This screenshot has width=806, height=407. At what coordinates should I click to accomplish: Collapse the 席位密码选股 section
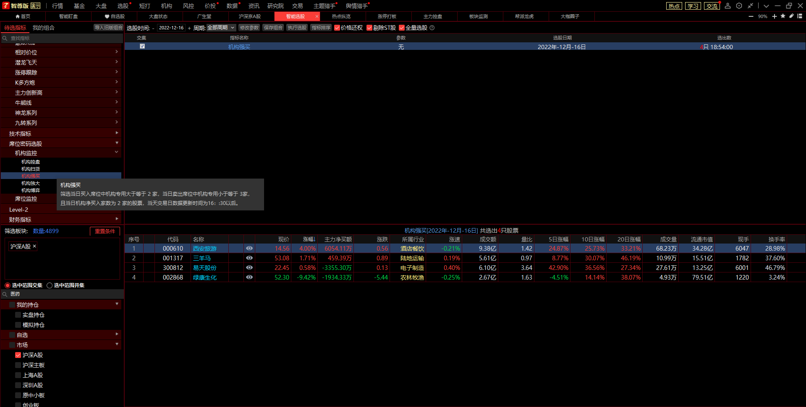(x=61, y=144)
